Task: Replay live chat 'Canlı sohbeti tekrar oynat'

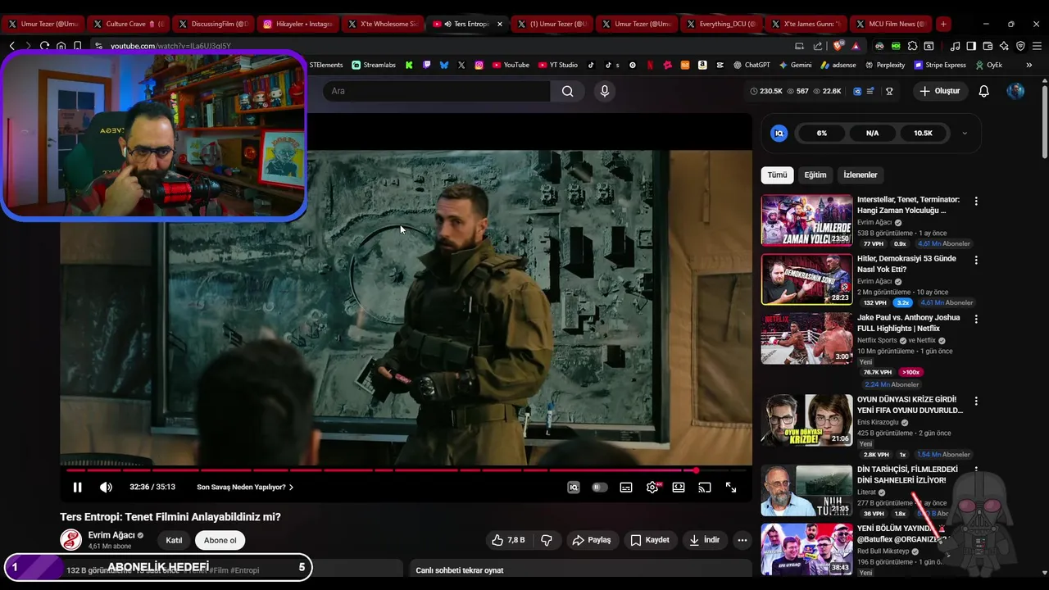Action: (460, 570)
